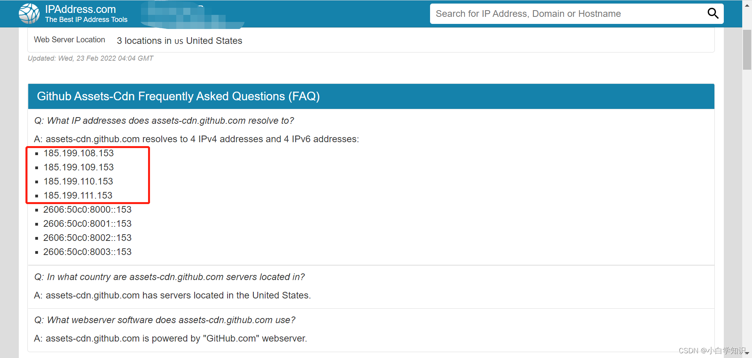Click the Web Server Location label
The width and height of the screenshot is (752, 358).
point(70,40)
